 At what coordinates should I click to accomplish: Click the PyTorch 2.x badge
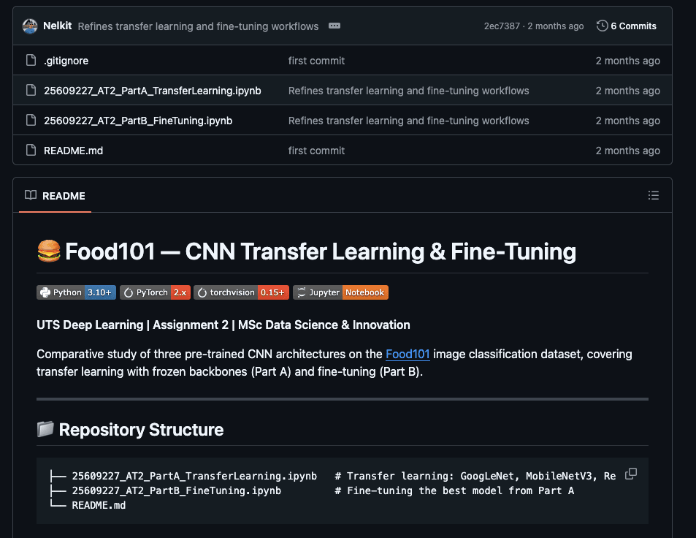coord(155,292)
